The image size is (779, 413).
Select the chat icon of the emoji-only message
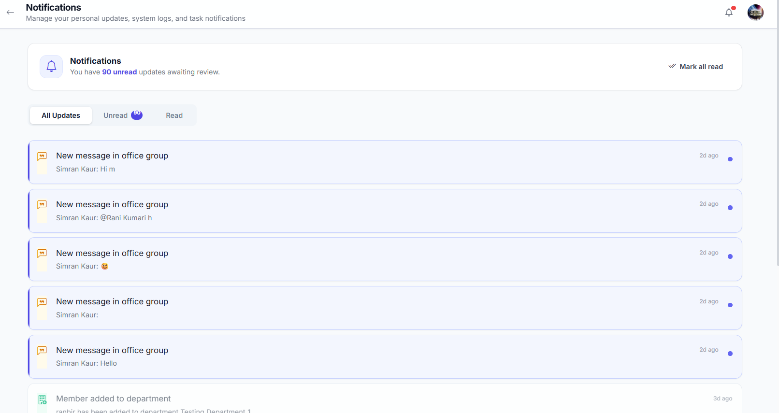click(42, 254)
